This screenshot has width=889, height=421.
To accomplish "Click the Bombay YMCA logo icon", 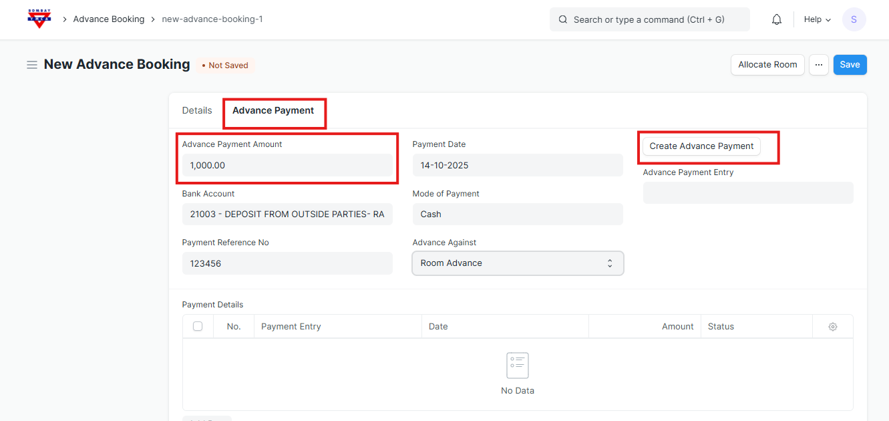I will pyautogui.click(x=39, y=19).
